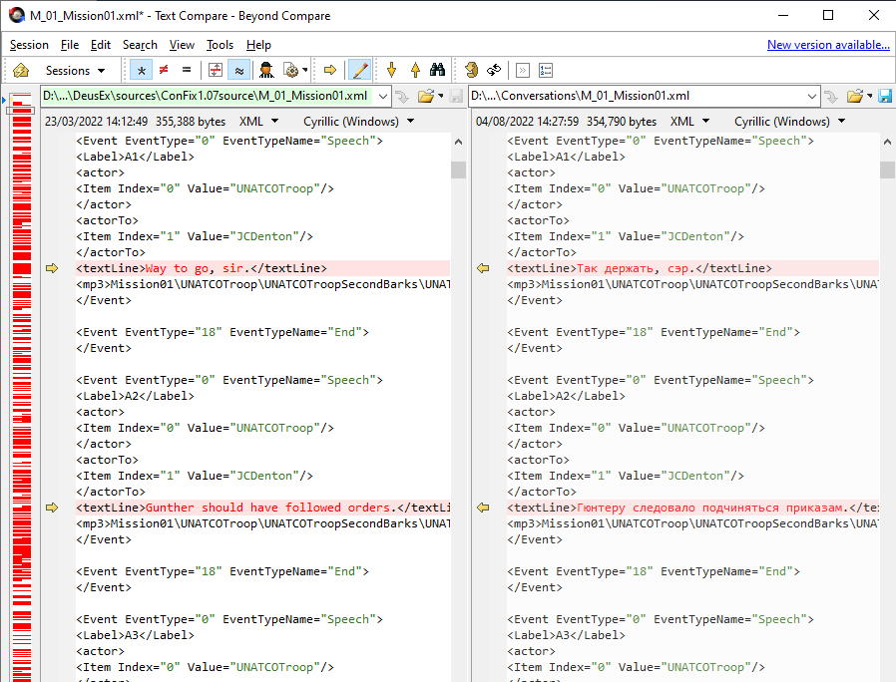Click the Home view icon
The image size is (896, 682).
tap(21, 70)
